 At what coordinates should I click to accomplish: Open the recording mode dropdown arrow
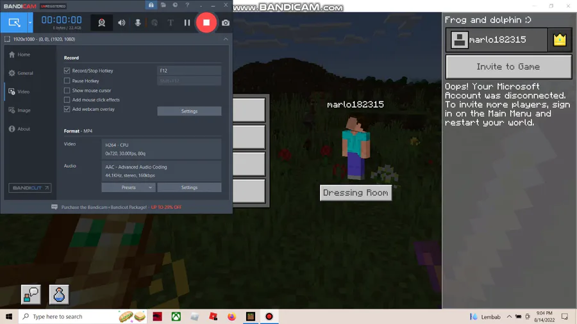pyautogui.click(x=30, y=22)
